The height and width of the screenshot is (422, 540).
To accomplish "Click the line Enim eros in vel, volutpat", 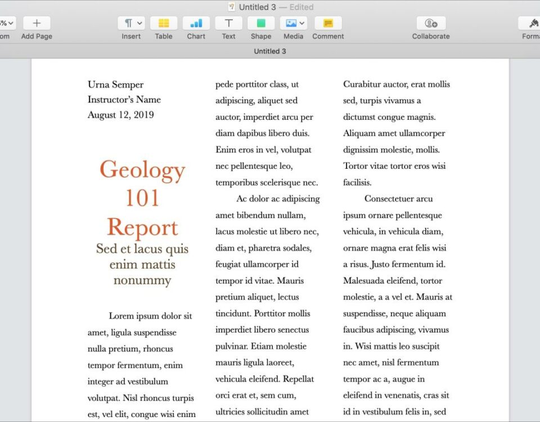I will point(263,150).
